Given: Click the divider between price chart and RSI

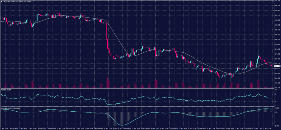Looking at the screenshot, I should pos(137,88).
